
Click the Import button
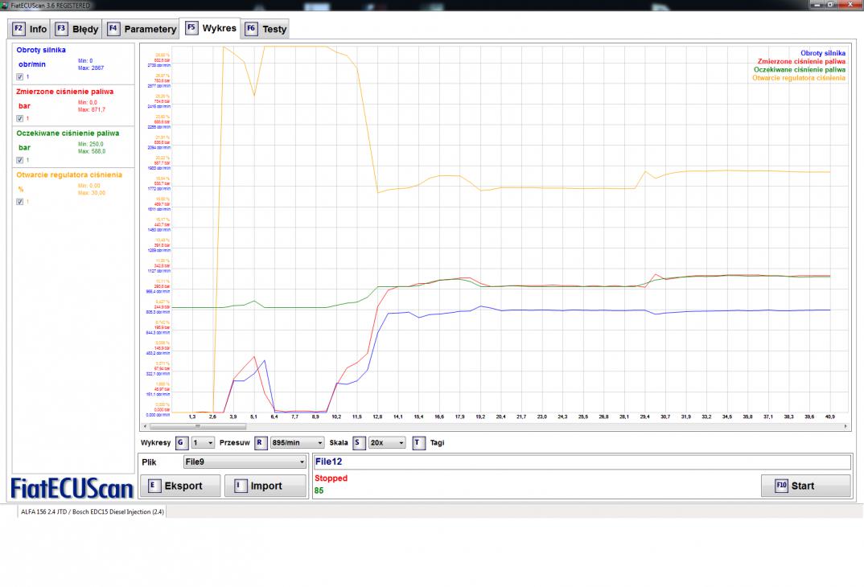265,486
